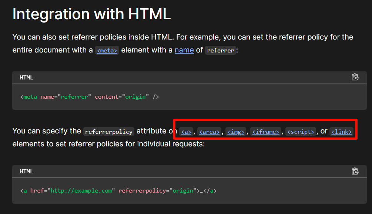
Task: Go to the <area> element link
Action: [x=209, y=132]
